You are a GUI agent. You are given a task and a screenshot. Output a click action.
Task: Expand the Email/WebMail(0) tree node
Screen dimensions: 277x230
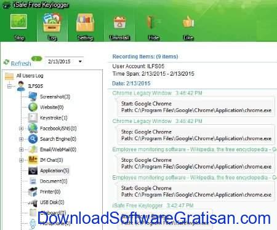pyautogui.click(x=21, y=149)
